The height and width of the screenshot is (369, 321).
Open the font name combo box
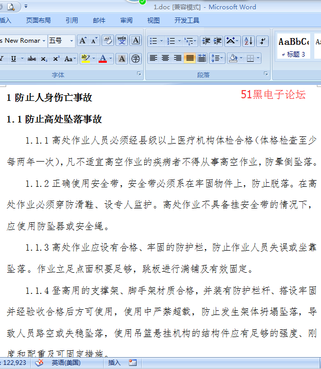click(x=23, y=41)
